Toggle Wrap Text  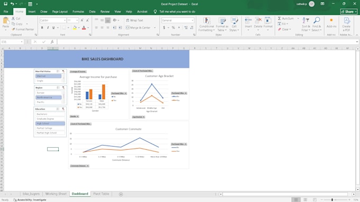[x=134, y=21]
